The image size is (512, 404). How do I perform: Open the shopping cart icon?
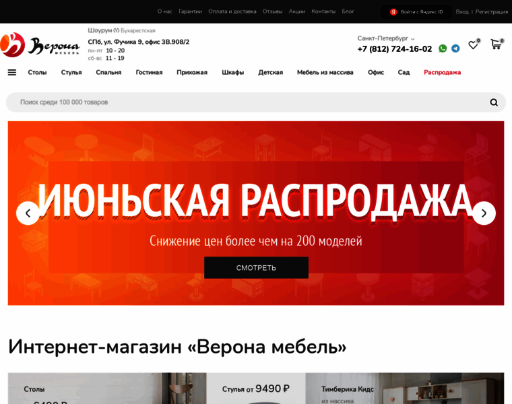(x=496, y=44)
